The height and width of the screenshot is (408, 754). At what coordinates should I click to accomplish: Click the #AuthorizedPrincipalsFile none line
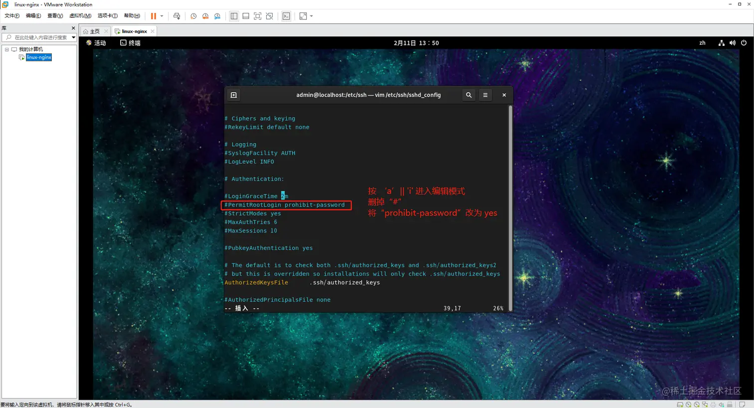278,300
